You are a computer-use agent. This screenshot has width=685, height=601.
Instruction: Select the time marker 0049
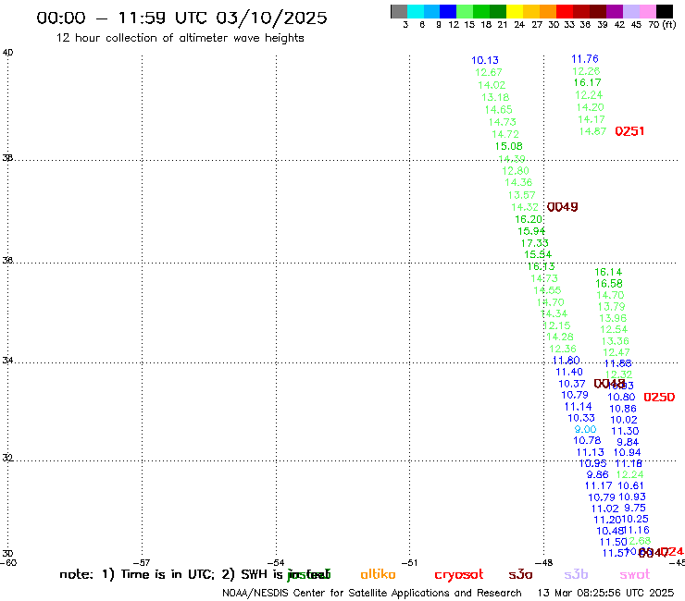click(562, 207)
